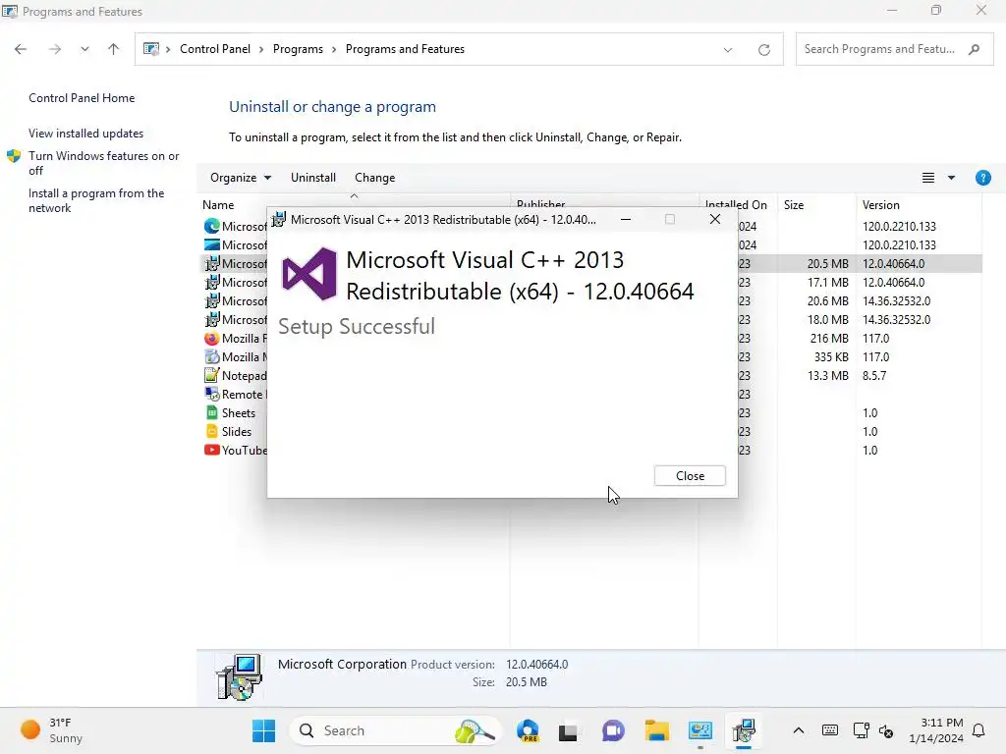Open the Help question mark icon
The image size is (1006, 754).
click(982, 178)
